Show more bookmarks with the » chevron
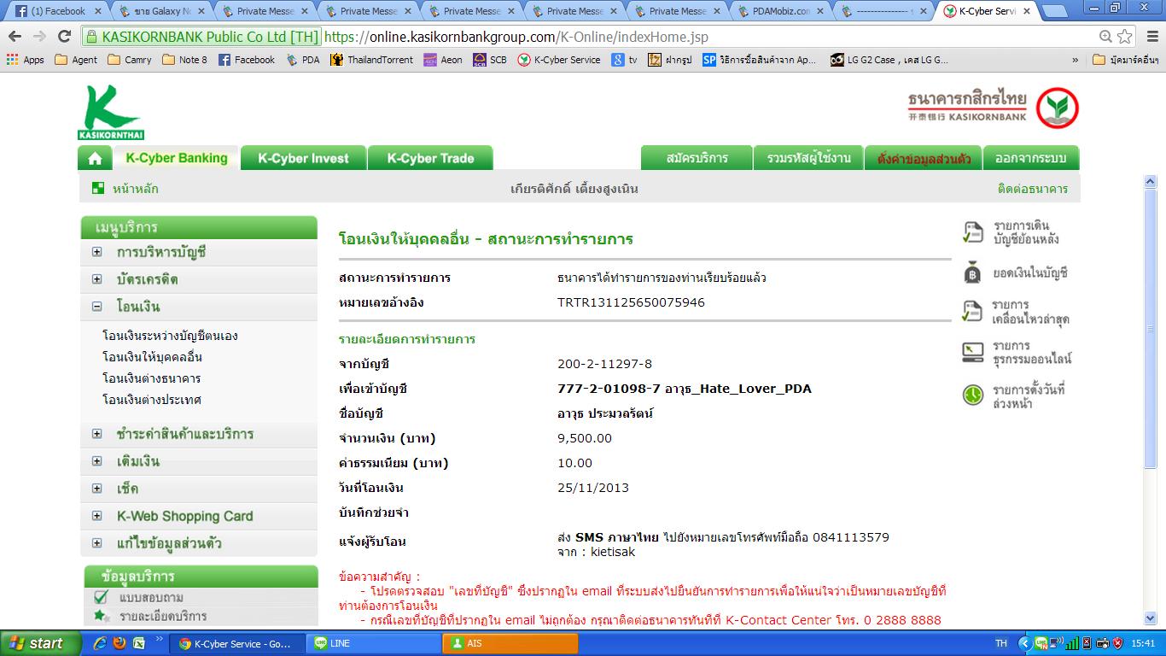 point(1075,60)
